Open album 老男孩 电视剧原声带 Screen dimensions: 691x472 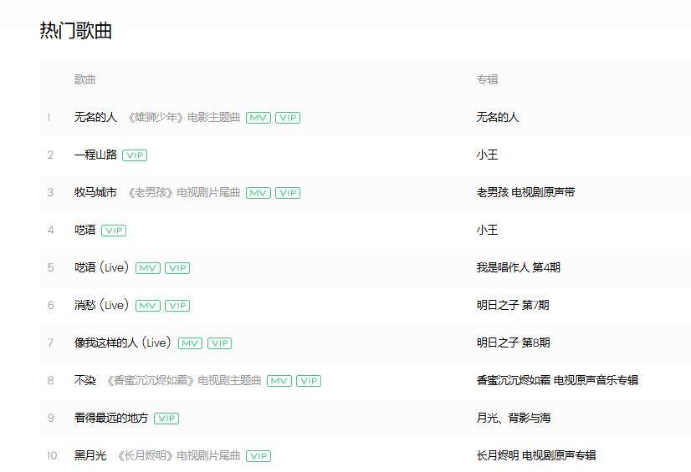point(525,192)
